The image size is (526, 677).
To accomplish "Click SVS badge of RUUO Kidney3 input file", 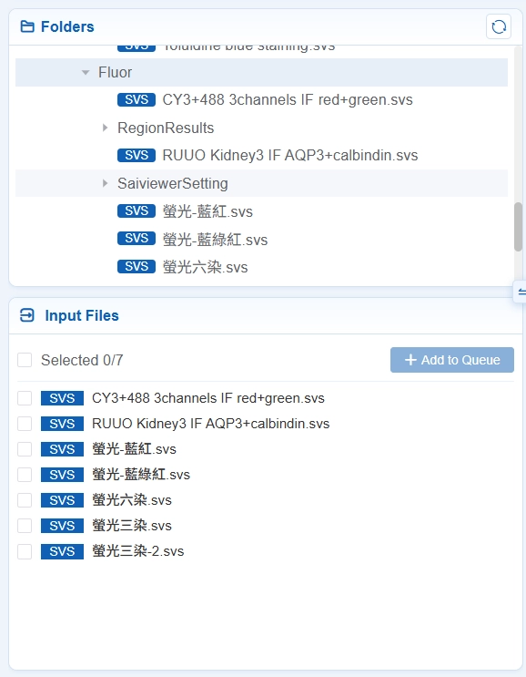I will coord(62,424).
